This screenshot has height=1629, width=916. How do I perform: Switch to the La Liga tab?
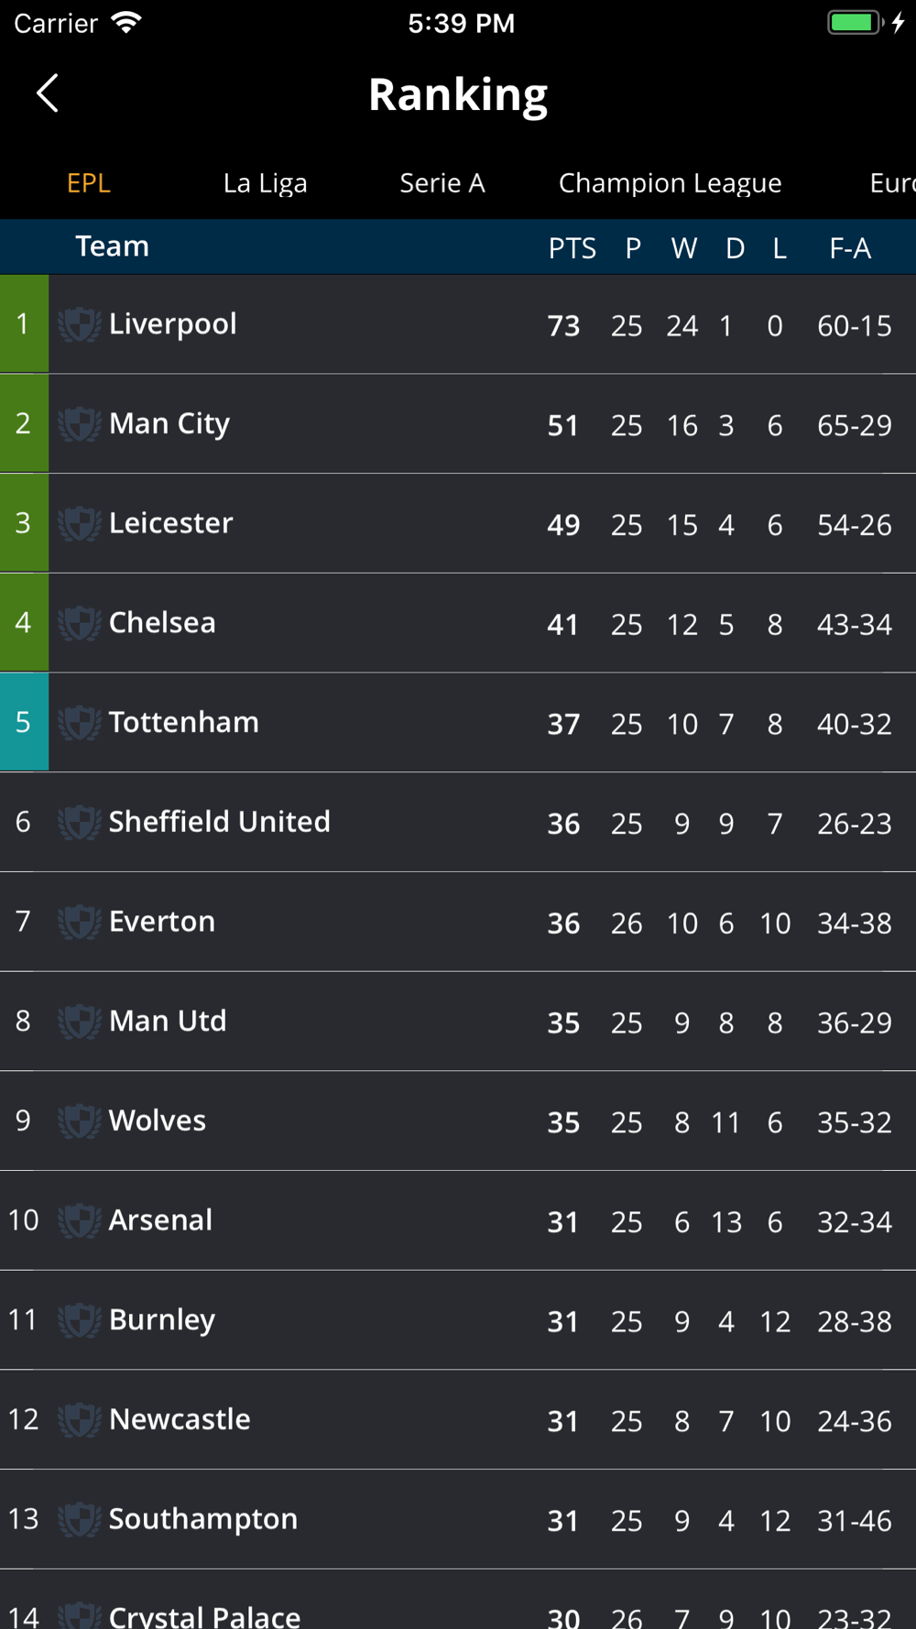tap(265, 183)
